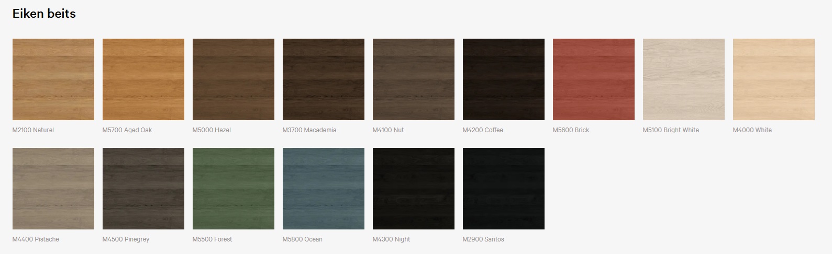Select the M4400 Pistache swatch
Screen dimensions: 832x254
click(53, 189)
